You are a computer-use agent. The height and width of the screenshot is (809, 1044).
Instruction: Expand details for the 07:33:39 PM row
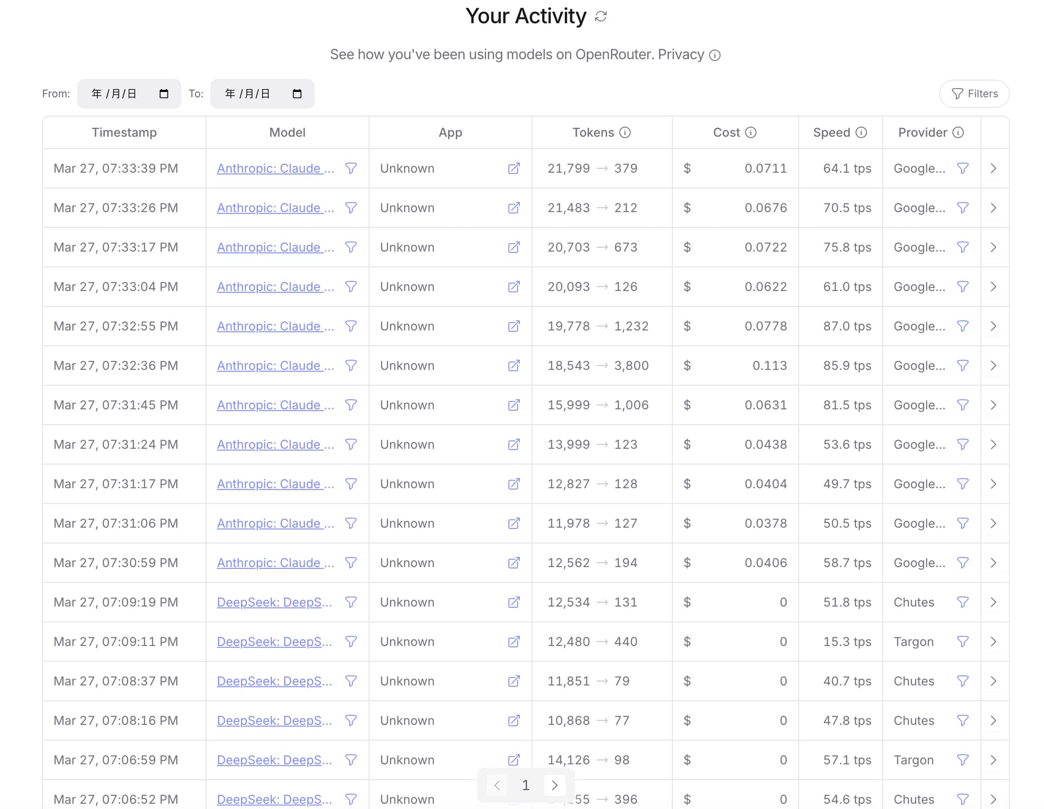(x=993, y=169)
